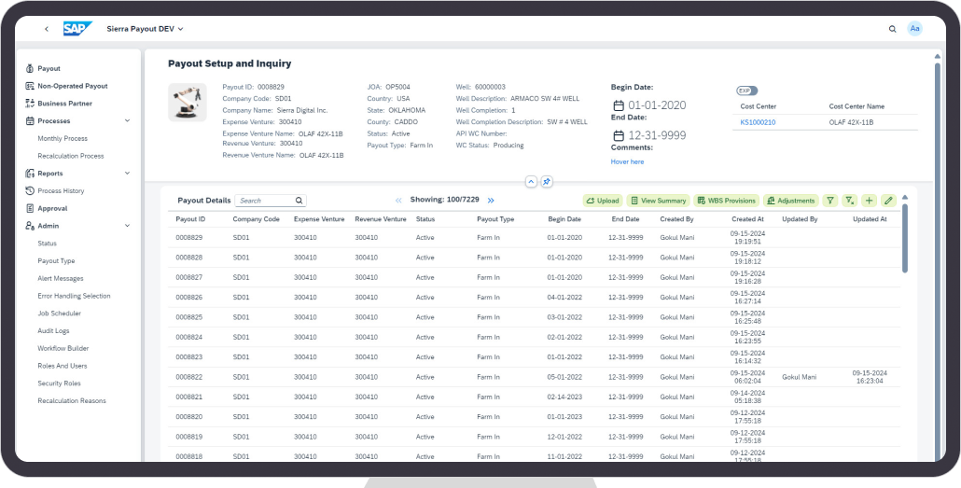The width and height of the screenshot is (961, 488).
Task: Collapse the header with the up chevron
Action: (x=531, y=181)
